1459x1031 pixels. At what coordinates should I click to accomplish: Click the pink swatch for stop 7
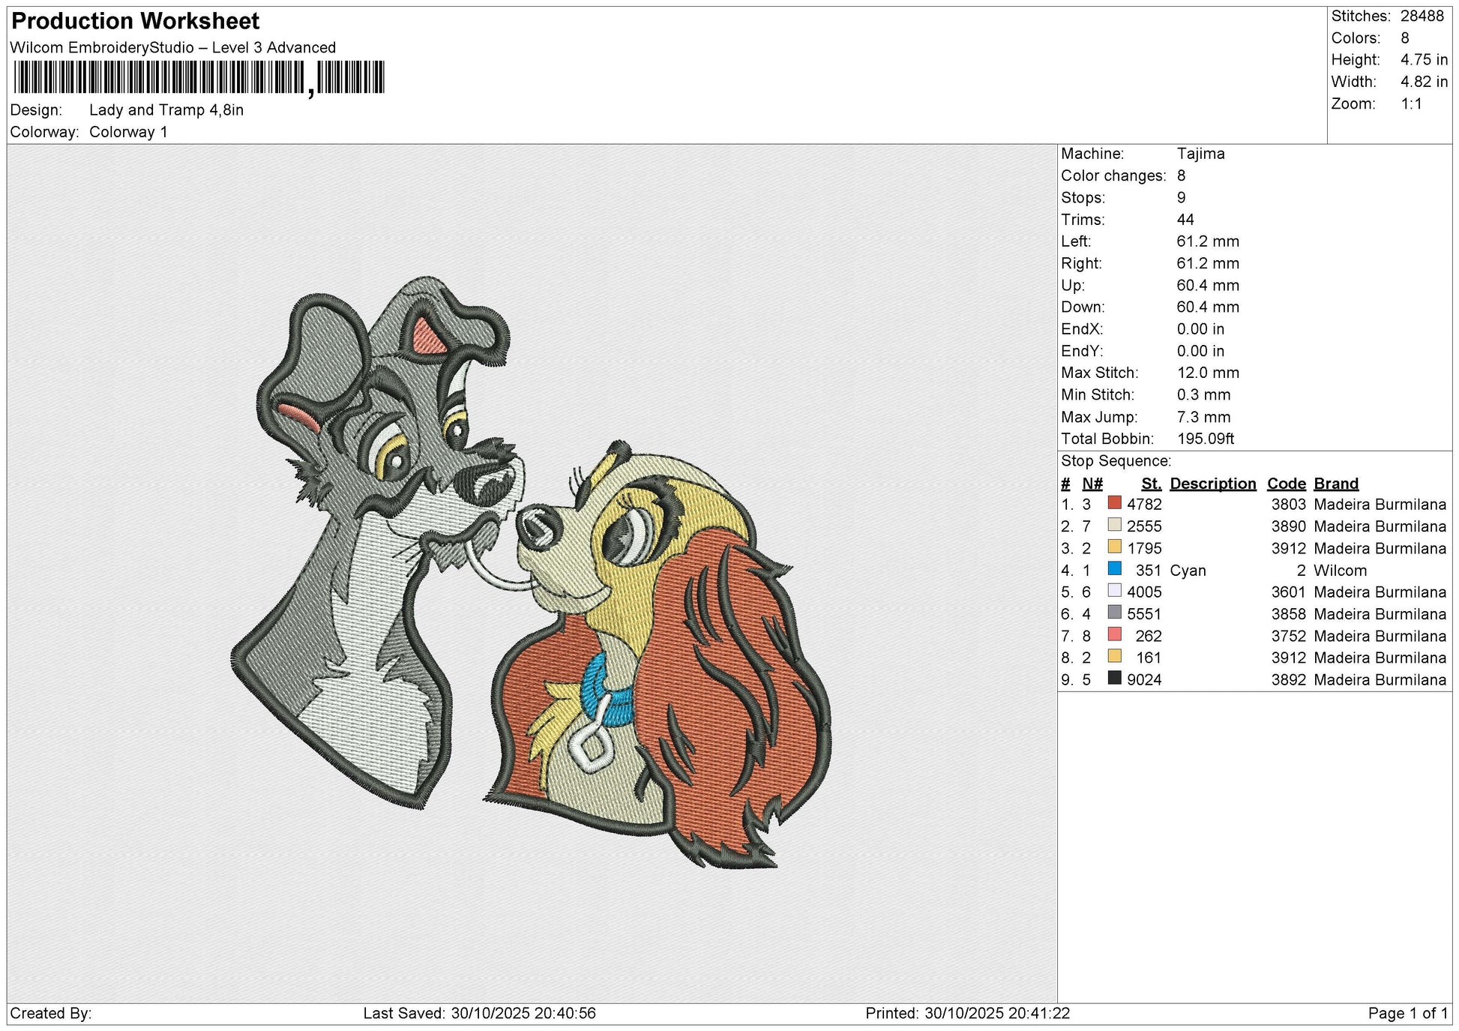[1115, 634]
